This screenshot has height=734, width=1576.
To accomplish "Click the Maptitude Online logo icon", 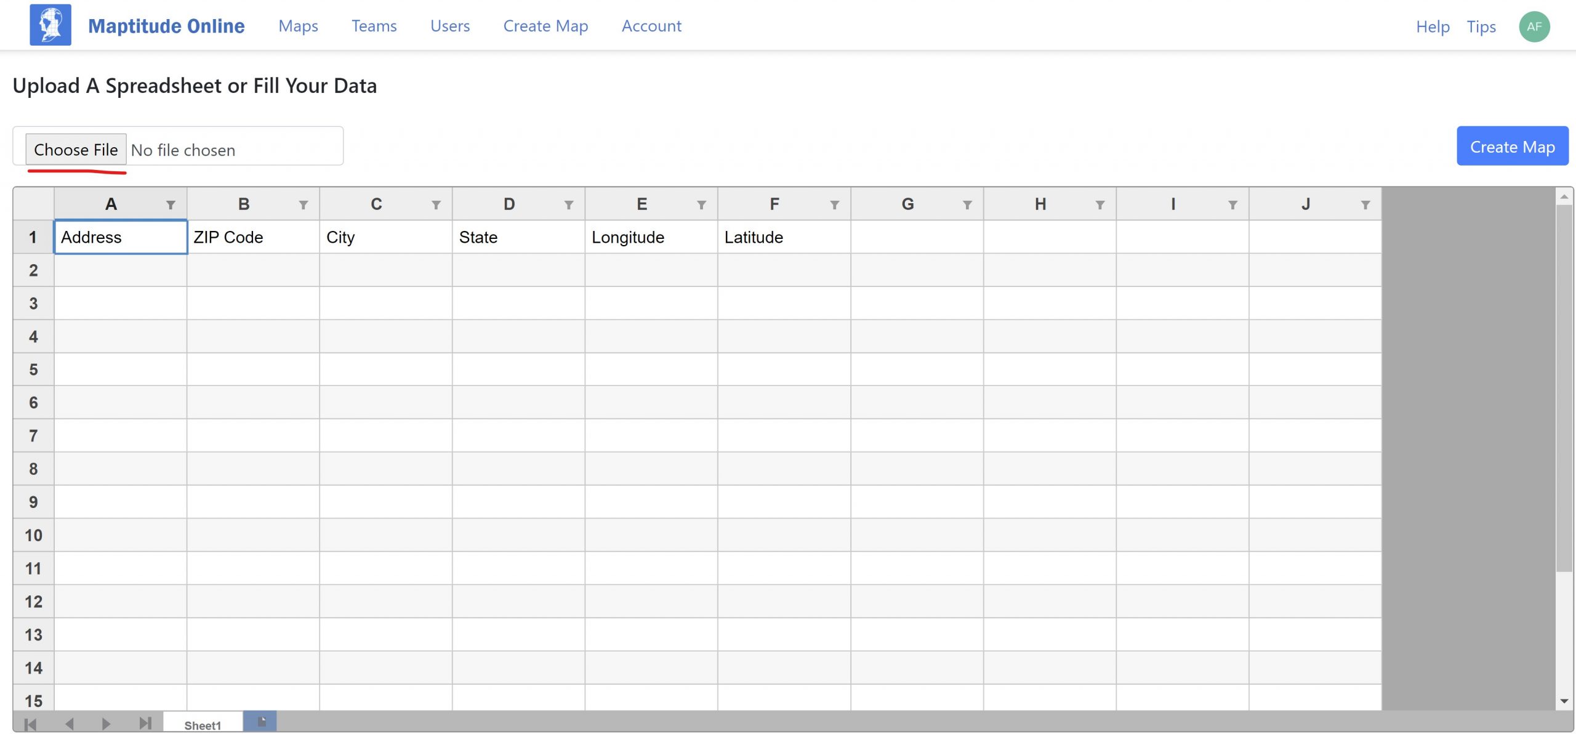I will [x=50, y=25].
